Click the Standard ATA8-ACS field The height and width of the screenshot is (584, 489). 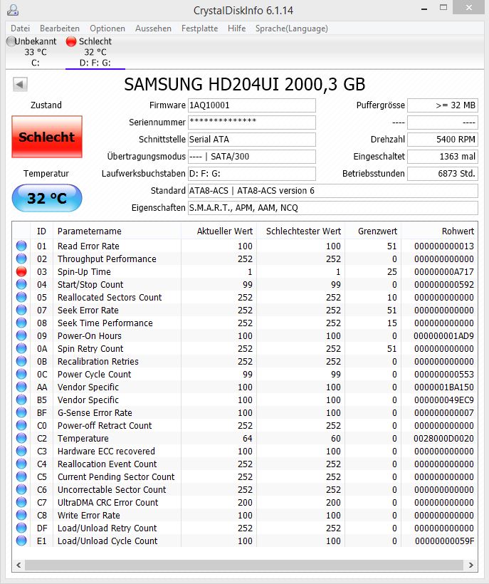coord(332,191)
